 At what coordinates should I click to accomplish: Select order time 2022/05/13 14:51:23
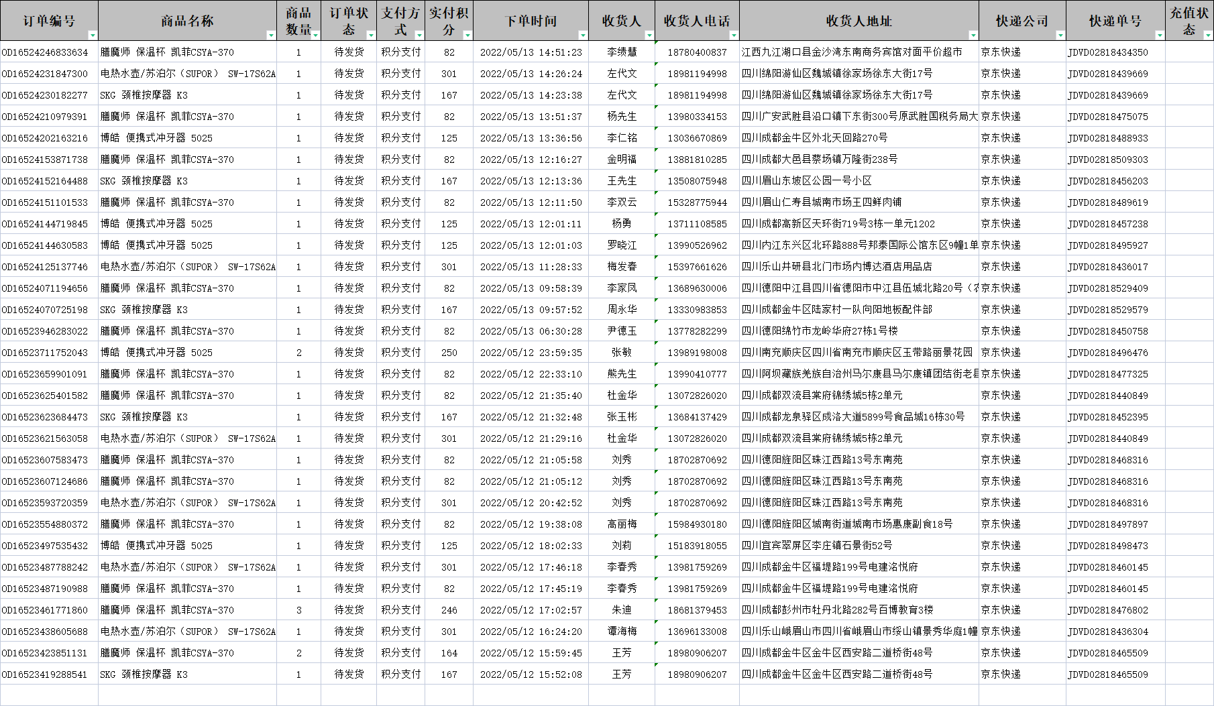tap(531, 52)
